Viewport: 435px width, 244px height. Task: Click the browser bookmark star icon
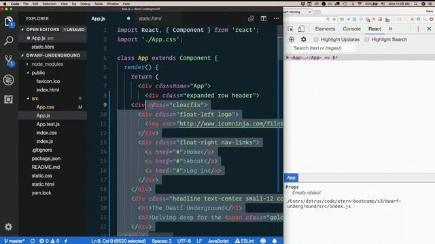[334, 20]
